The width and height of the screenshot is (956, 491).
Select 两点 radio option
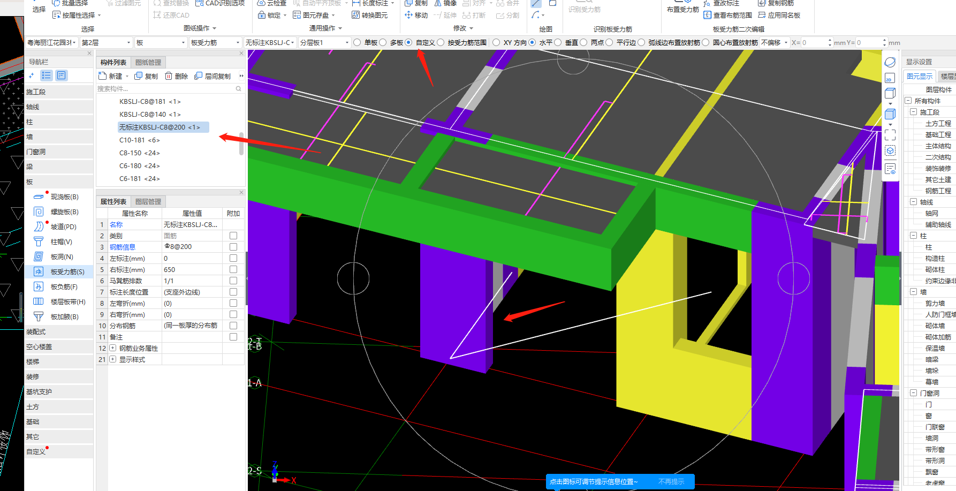583,42
